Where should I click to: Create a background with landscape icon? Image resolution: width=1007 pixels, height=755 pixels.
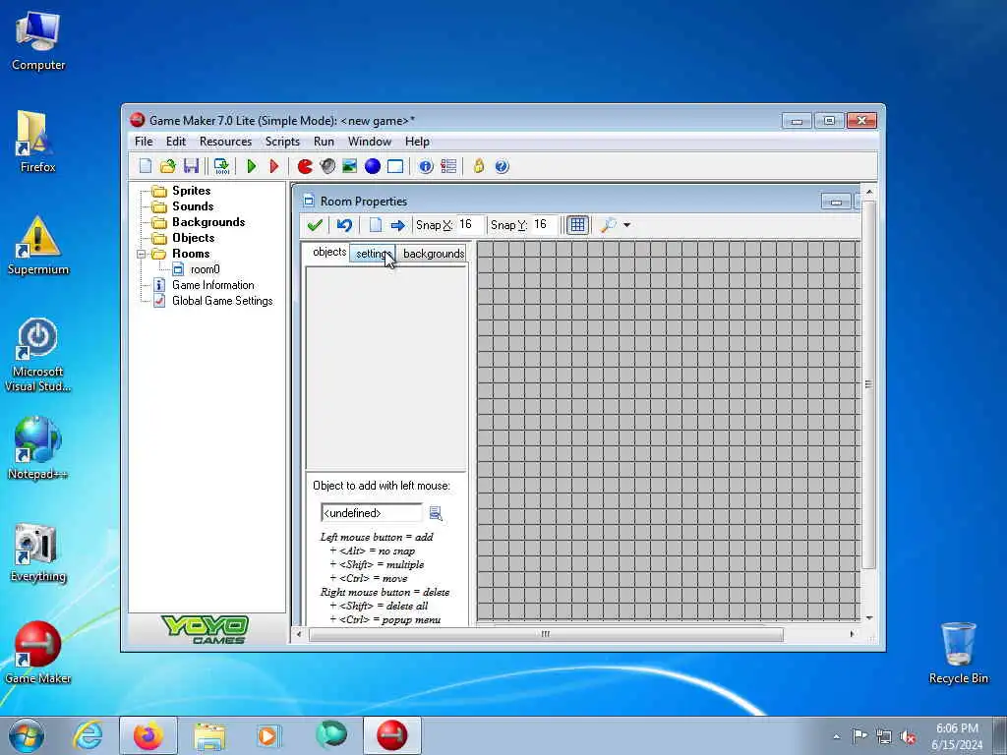coord(349,166)
